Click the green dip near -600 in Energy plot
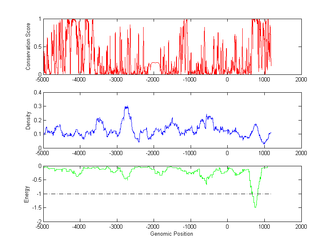The height and width of the screenshot is (249, 333). [206, 183]
